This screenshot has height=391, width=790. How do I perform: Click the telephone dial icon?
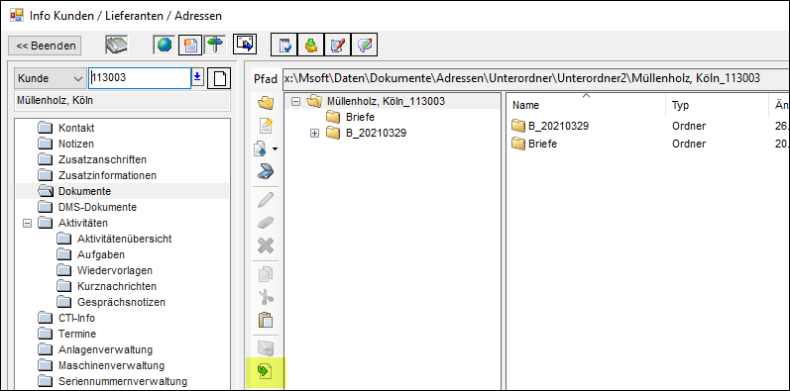pos(116,46)
